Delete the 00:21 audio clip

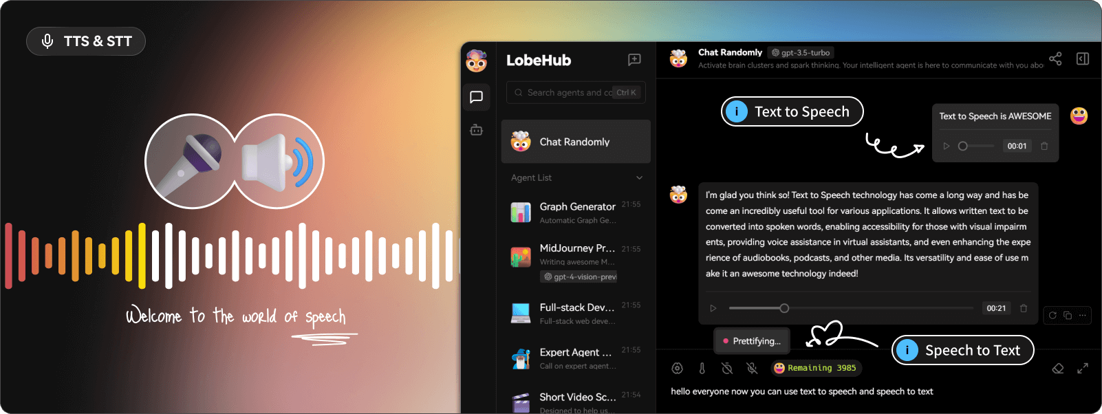[1024, 308]
